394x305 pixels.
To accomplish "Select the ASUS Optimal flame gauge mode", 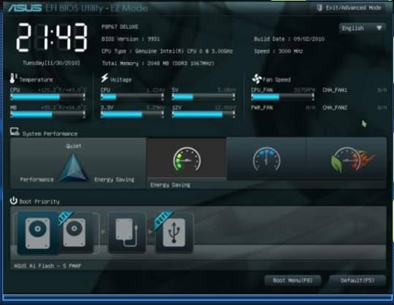I will [x=347, y=158].
